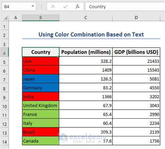This screenshot has width=165, height=149.
Task: Select population cell 60.4
Action: (x=86, y=123)
